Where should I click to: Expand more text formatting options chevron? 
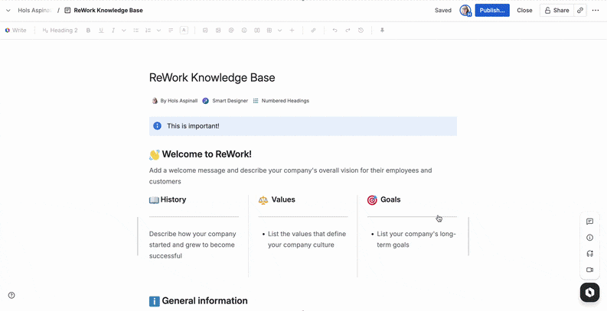coord(124,30)
